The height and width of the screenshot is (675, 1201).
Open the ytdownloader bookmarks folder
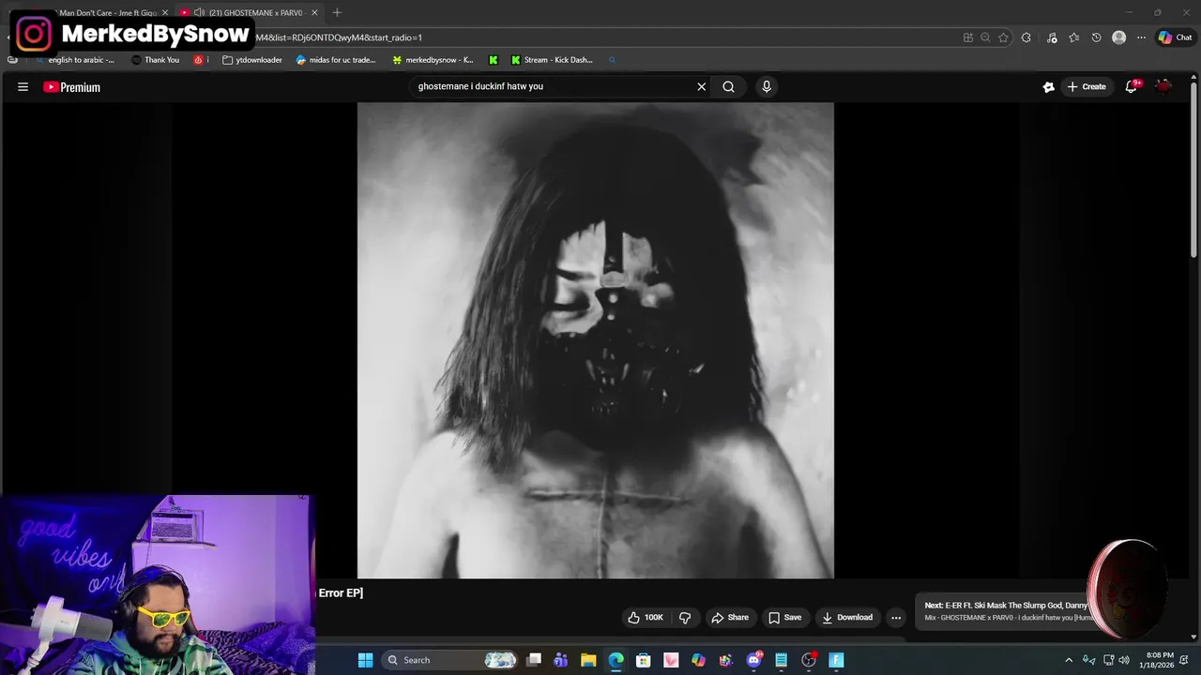coord(252,60)
